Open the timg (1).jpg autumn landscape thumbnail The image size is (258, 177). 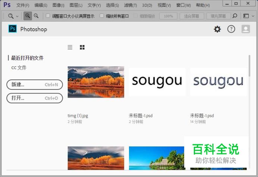(96, 82)
